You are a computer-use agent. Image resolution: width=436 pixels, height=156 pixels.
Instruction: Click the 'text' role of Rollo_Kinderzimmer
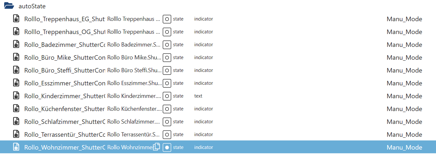click(x=198, y=96)
